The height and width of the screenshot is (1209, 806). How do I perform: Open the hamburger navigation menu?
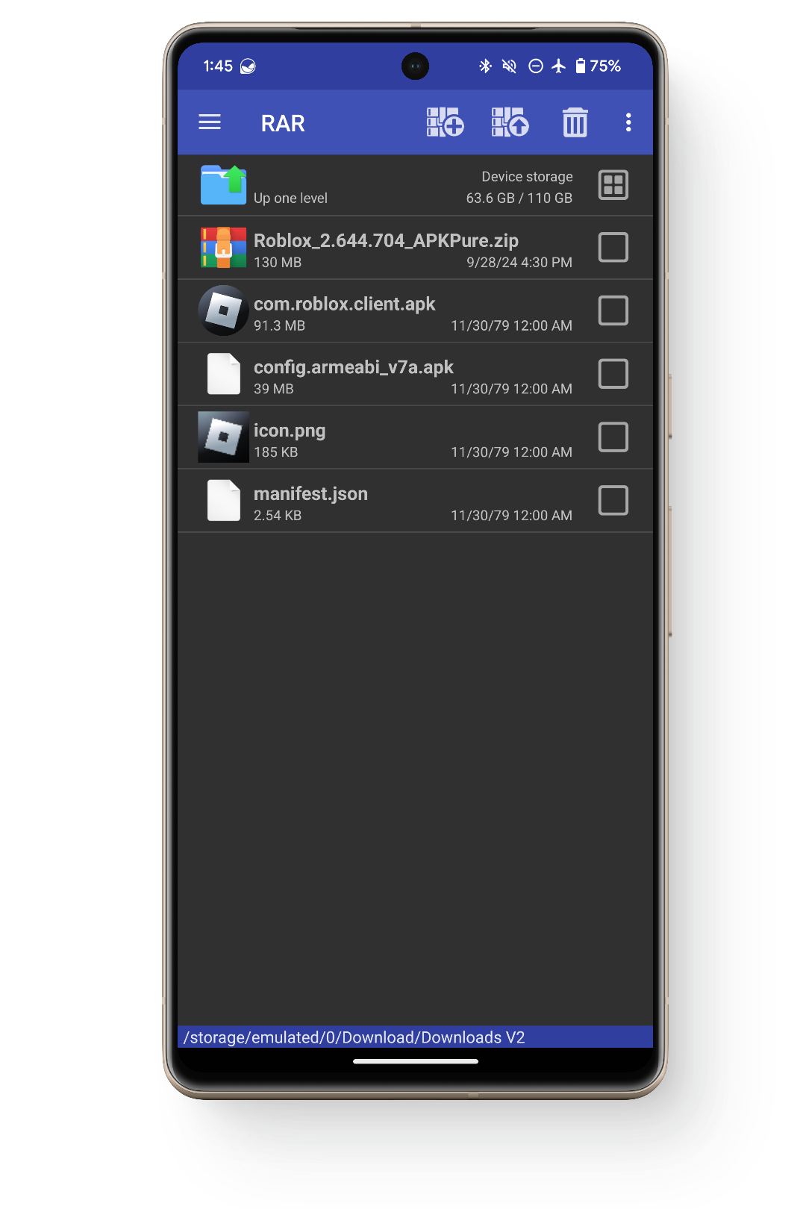coord(210,122)
